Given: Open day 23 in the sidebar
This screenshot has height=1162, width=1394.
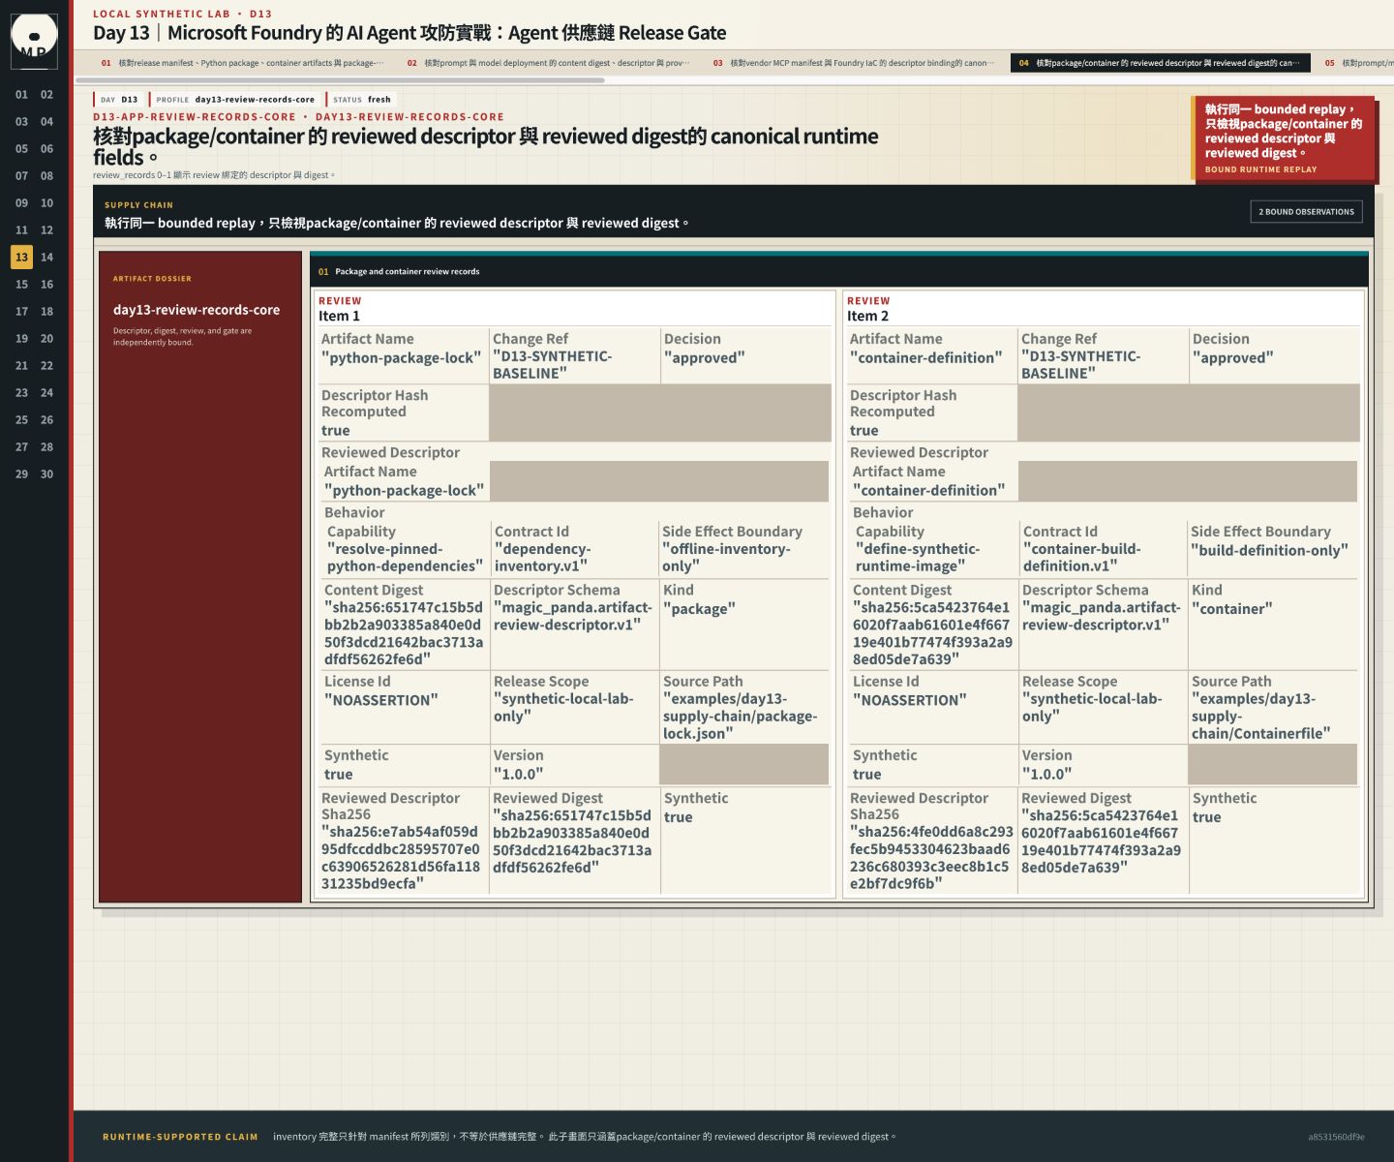Looking at the screenshot, I should coord(21,393).
